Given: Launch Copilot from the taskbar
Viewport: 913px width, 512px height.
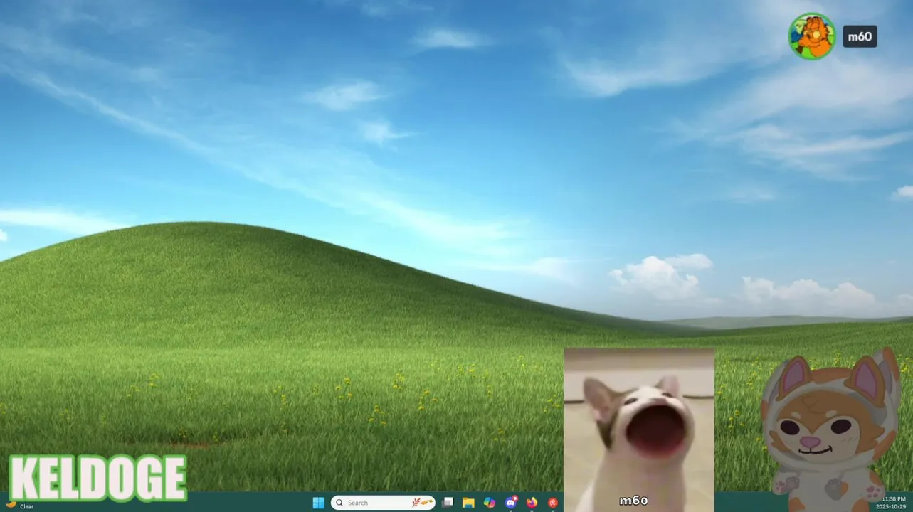Looking at the screenshot, I should click(x=490, y=503).
